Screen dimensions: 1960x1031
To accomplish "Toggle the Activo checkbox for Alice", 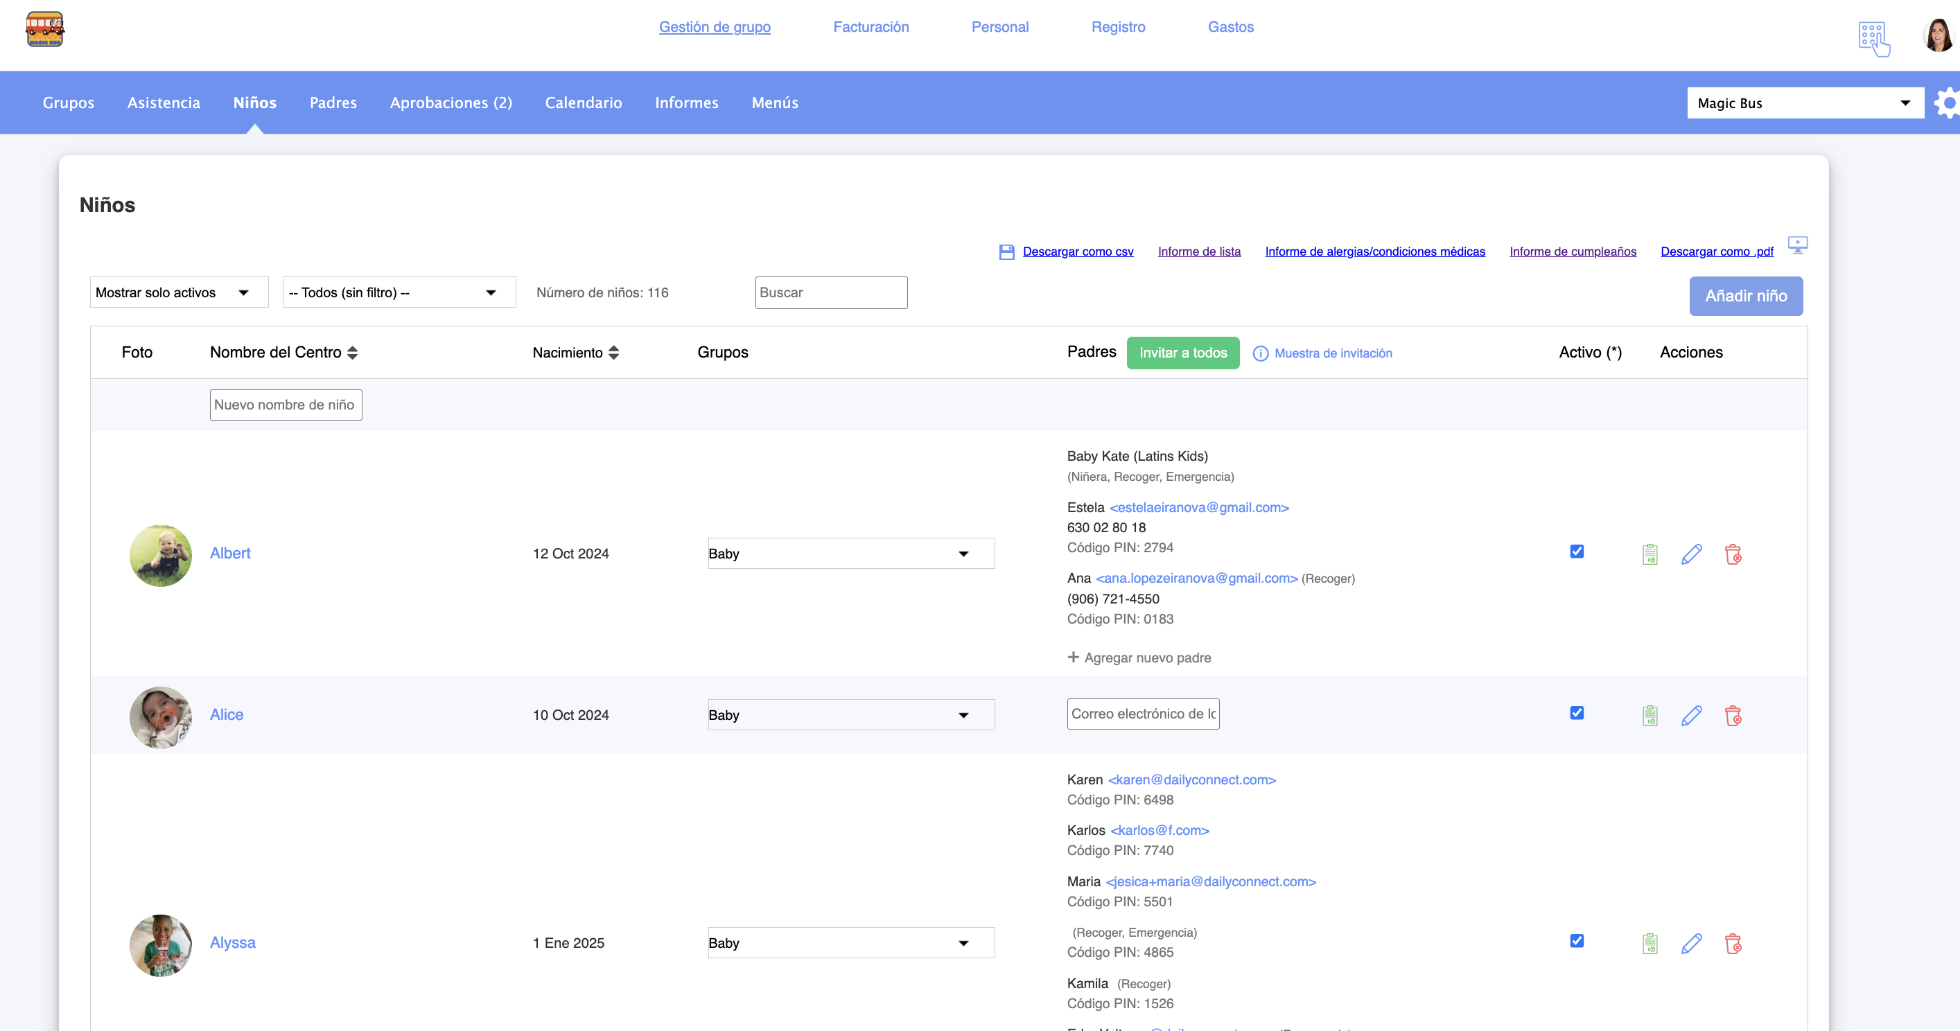I will (x=1577, y=713).
